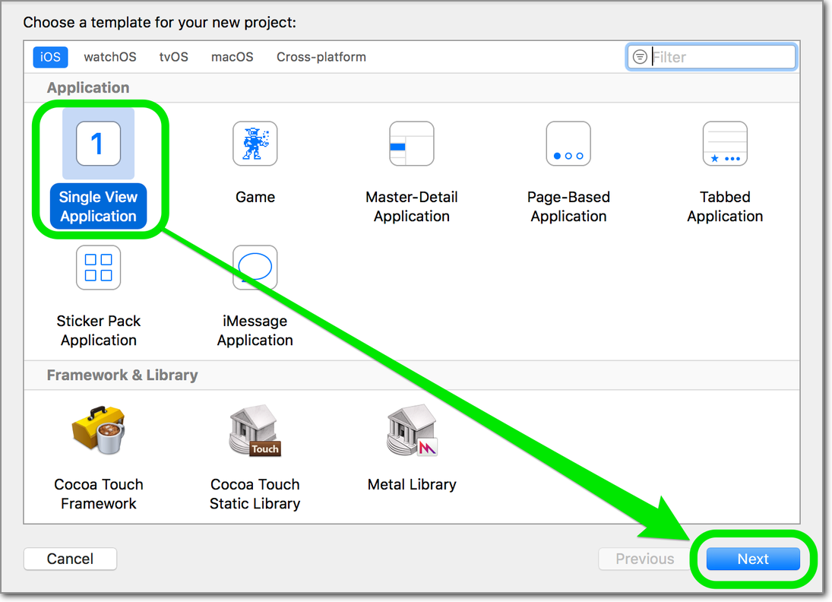Choose the Tabbed Application template icon
The height and width of the screenshot is (602, 832).
(x=725, y=144)
